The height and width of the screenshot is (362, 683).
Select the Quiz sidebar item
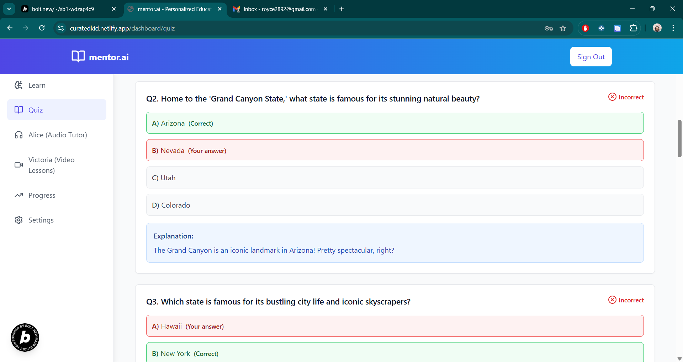coord(57,110)
